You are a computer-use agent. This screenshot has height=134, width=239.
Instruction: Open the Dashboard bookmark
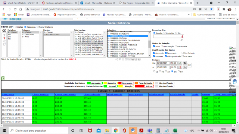coord(140,15)
